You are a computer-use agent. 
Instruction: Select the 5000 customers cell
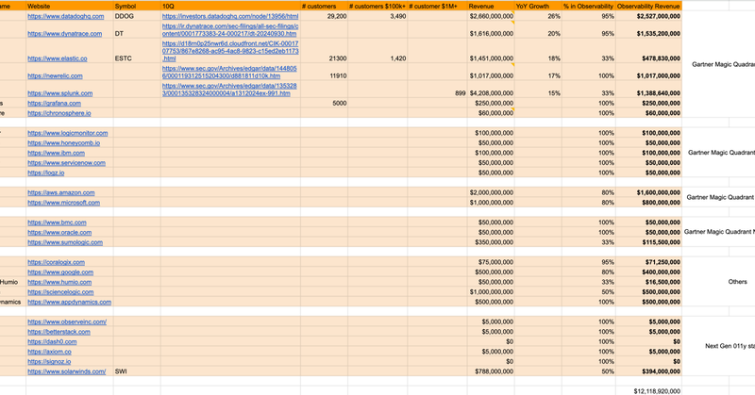pyautogui.click(x=324, y=103)
